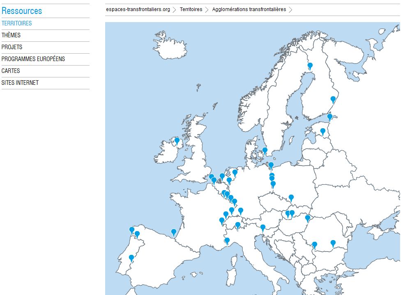
Task: Open the Agglomérations transfrontalières breadcrumb
Action: [x=249, y=9]
